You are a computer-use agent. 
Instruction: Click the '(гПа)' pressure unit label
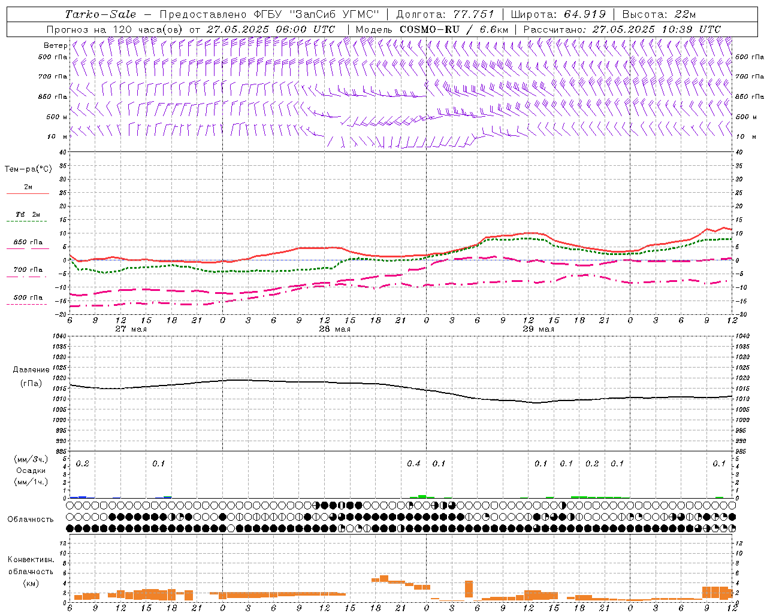[x=31, y=384]
